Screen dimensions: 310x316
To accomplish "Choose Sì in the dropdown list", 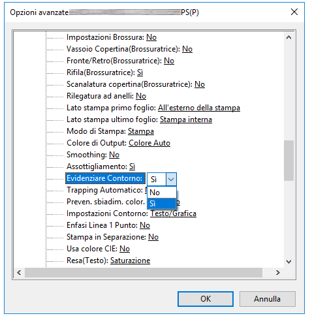I will [x=162, y=204].
